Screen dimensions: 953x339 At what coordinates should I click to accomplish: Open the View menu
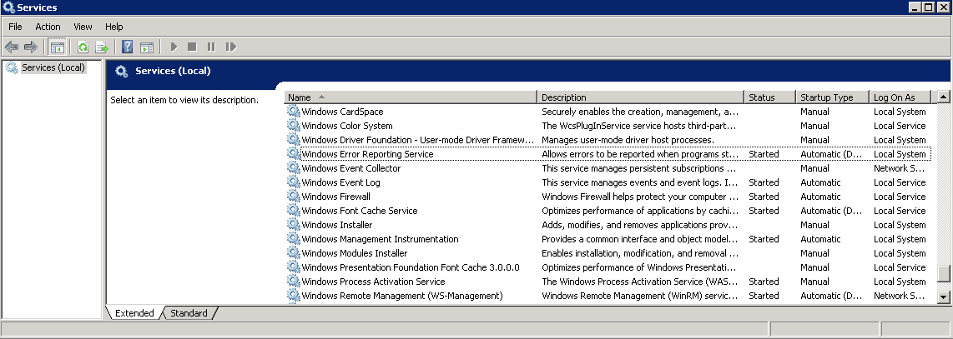pyautogui.click(x=83, y=27)
